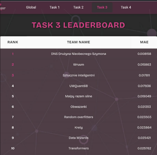Switch to the Task 2 tab
Viewport: 157px width, 155px height.
pyautogui.click(x=78, y=7)
